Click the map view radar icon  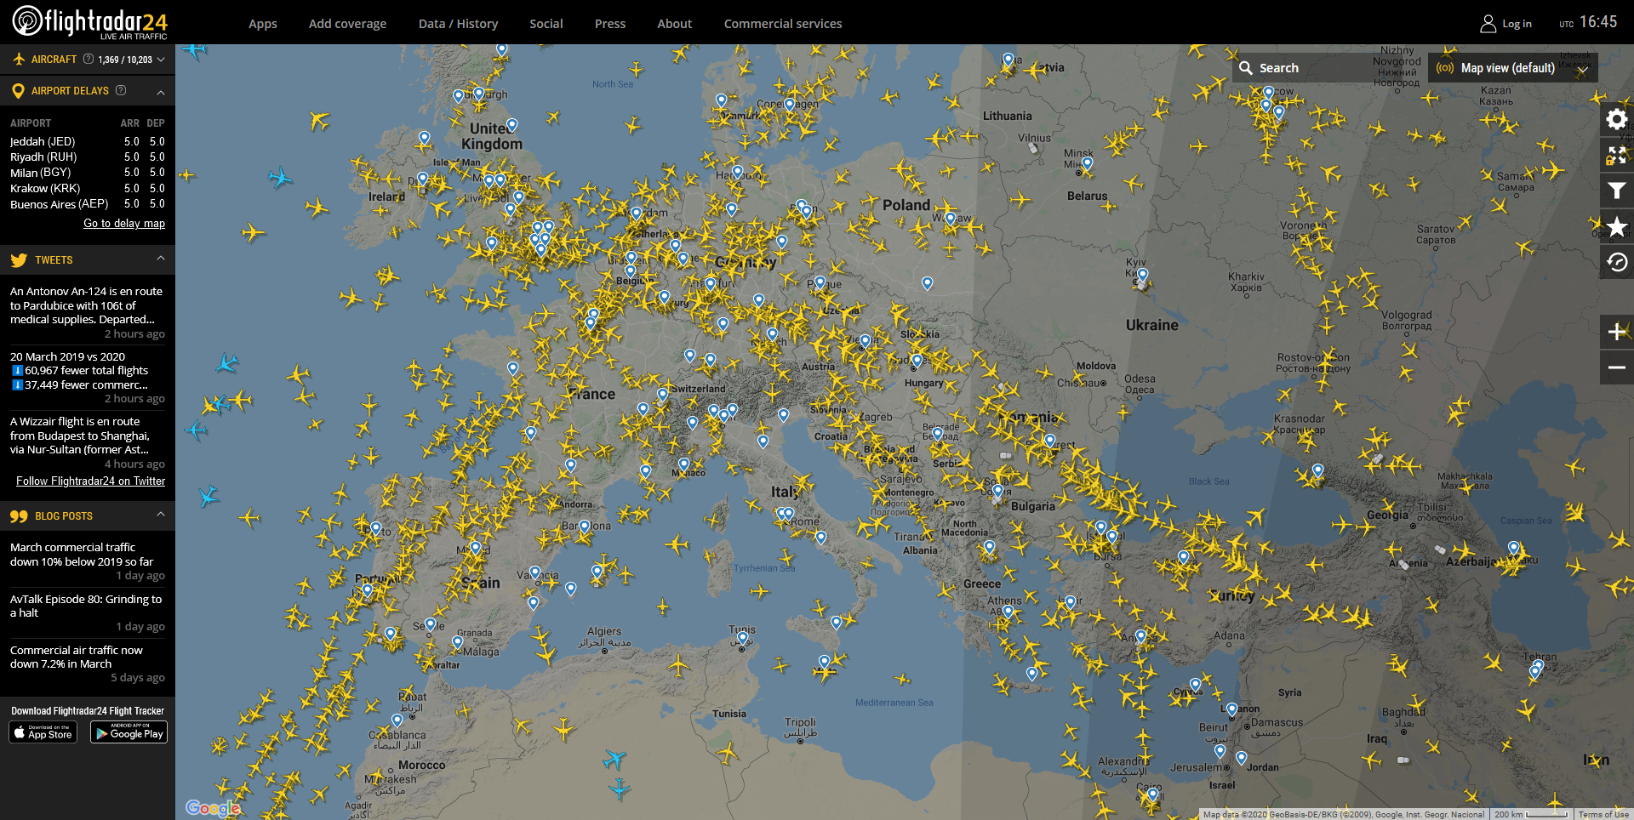tap(1444, 68)
